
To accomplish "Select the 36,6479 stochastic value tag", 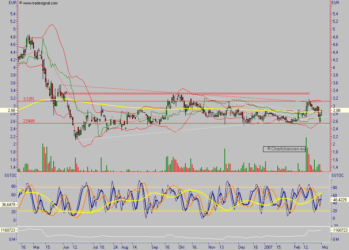I will (x=9, y=205).
